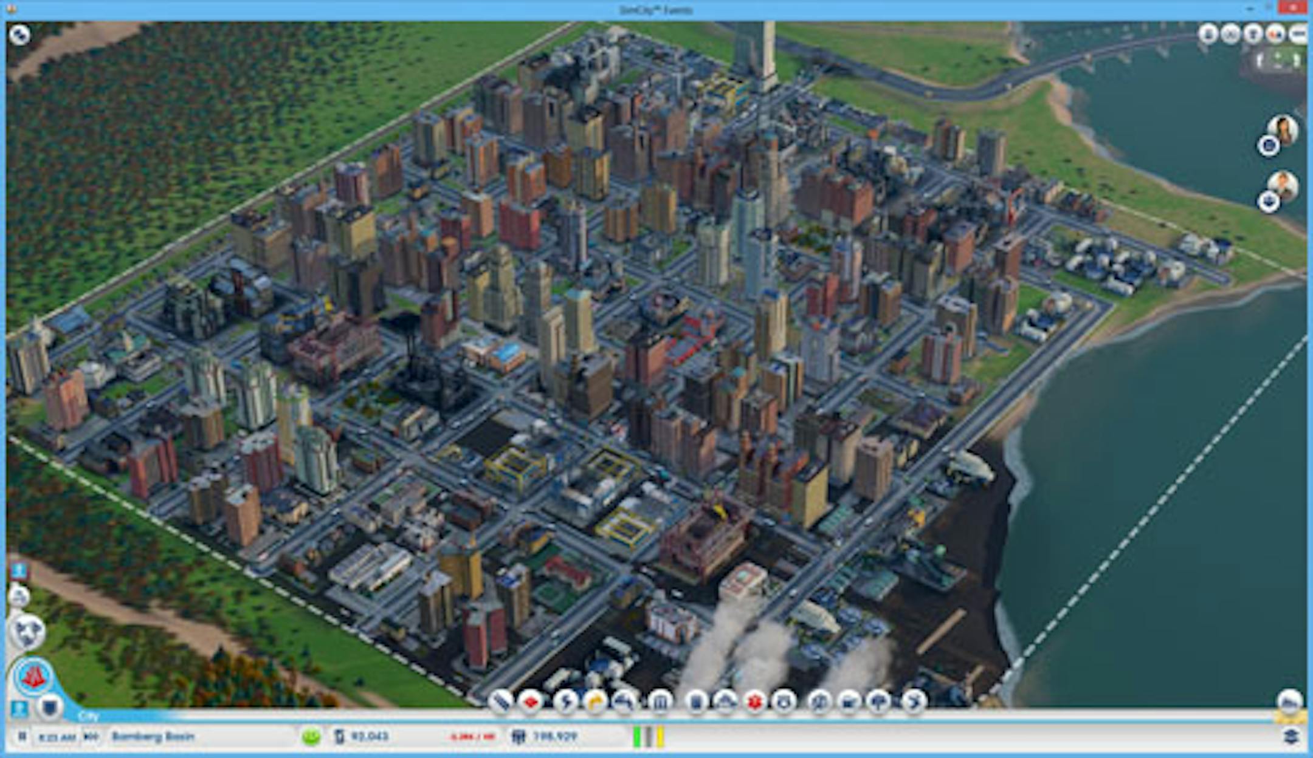Toggle the red city view button

click(x=33, y=676)
